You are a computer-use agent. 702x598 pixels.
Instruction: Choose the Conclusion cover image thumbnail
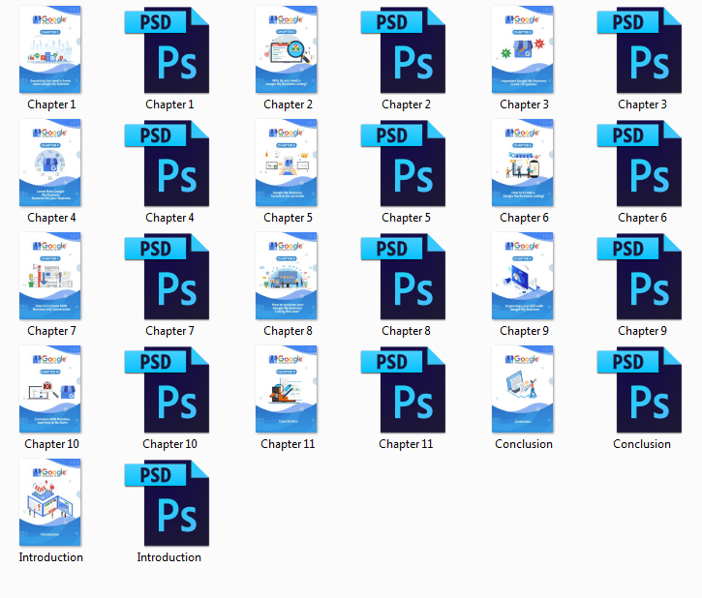[523, 390]
